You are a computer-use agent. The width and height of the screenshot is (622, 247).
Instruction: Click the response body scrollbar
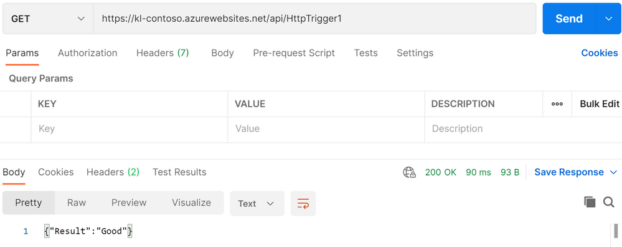pos(616,231)
